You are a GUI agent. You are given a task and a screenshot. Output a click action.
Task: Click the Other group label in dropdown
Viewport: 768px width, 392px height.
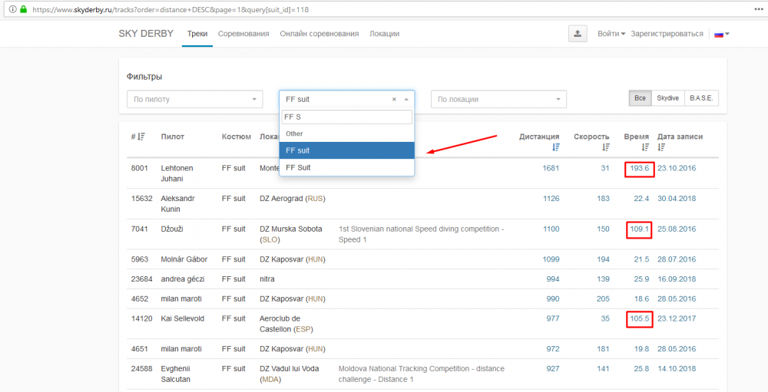click(x=294, y=133)
